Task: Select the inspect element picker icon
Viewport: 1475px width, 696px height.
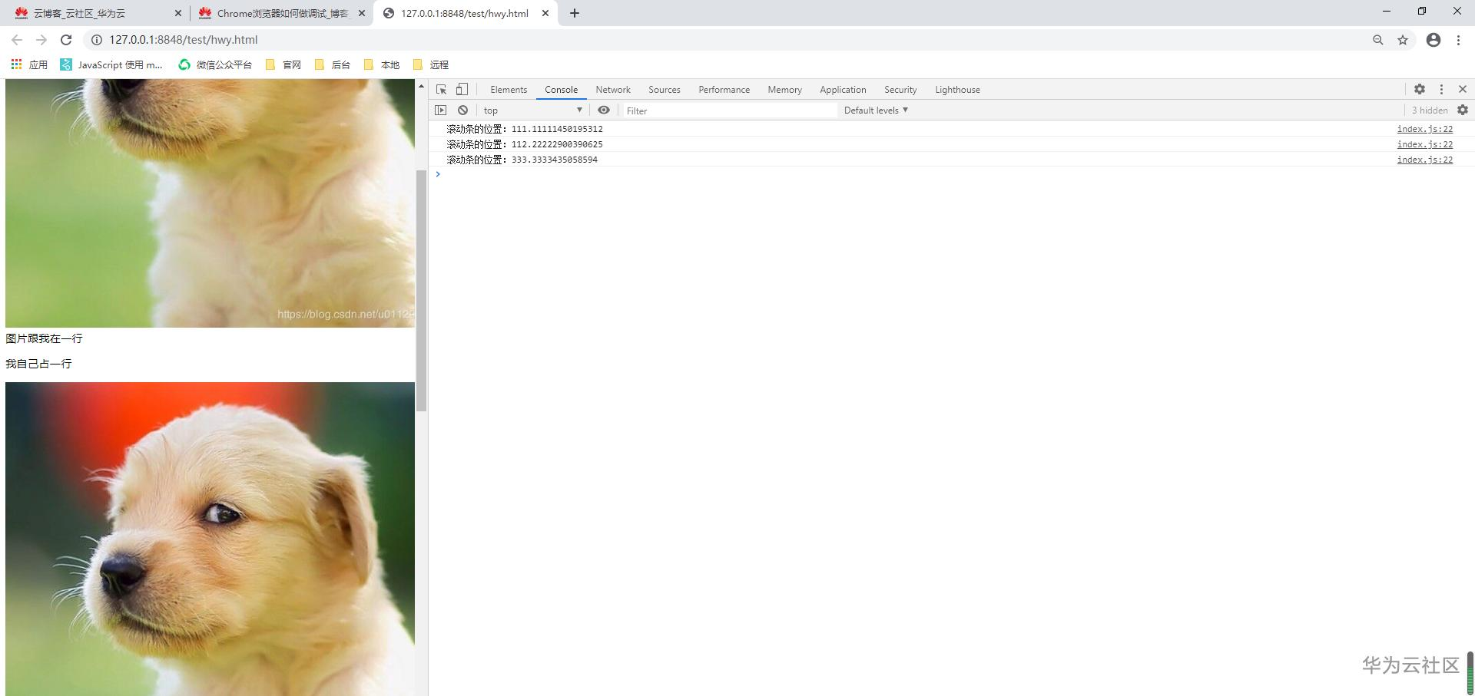Action: pos(441,90)
